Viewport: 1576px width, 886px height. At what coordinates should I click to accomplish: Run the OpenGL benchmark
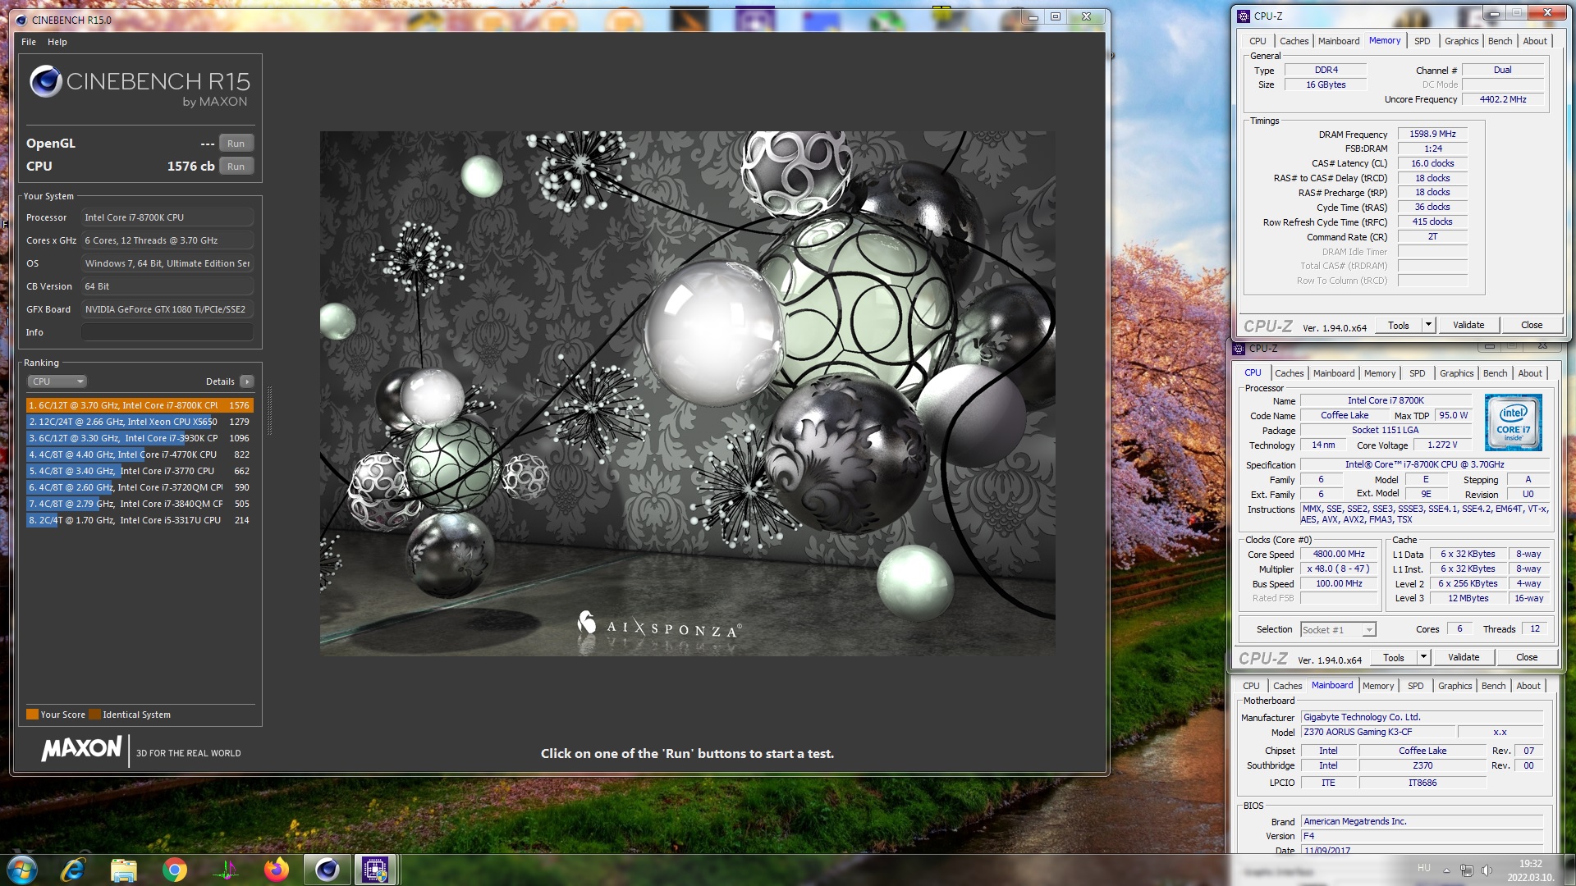pyautogui.click(x=236, y=144)
